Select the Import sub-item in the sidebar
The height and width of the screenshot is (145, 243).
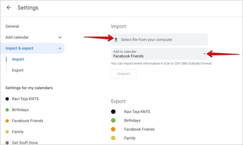point(18,59)
